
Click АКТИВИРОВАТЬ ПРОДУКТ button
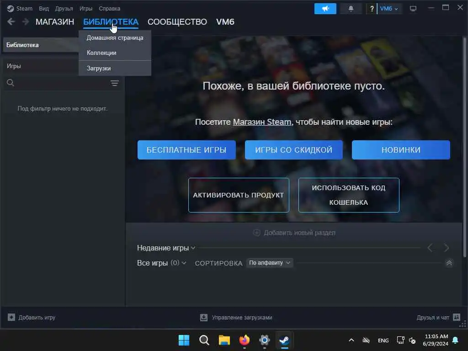(239, 195)
